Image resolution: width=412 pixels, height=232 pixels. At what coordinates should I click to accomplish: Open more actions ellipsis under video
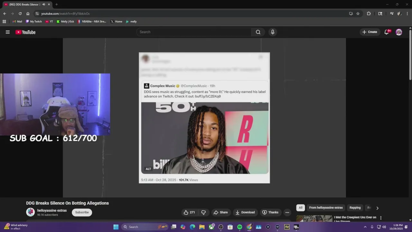[287, 212]
